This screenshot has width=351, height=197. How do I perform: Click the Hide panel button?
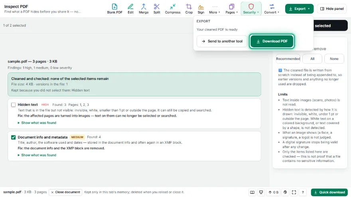click(x=332, y=9)
